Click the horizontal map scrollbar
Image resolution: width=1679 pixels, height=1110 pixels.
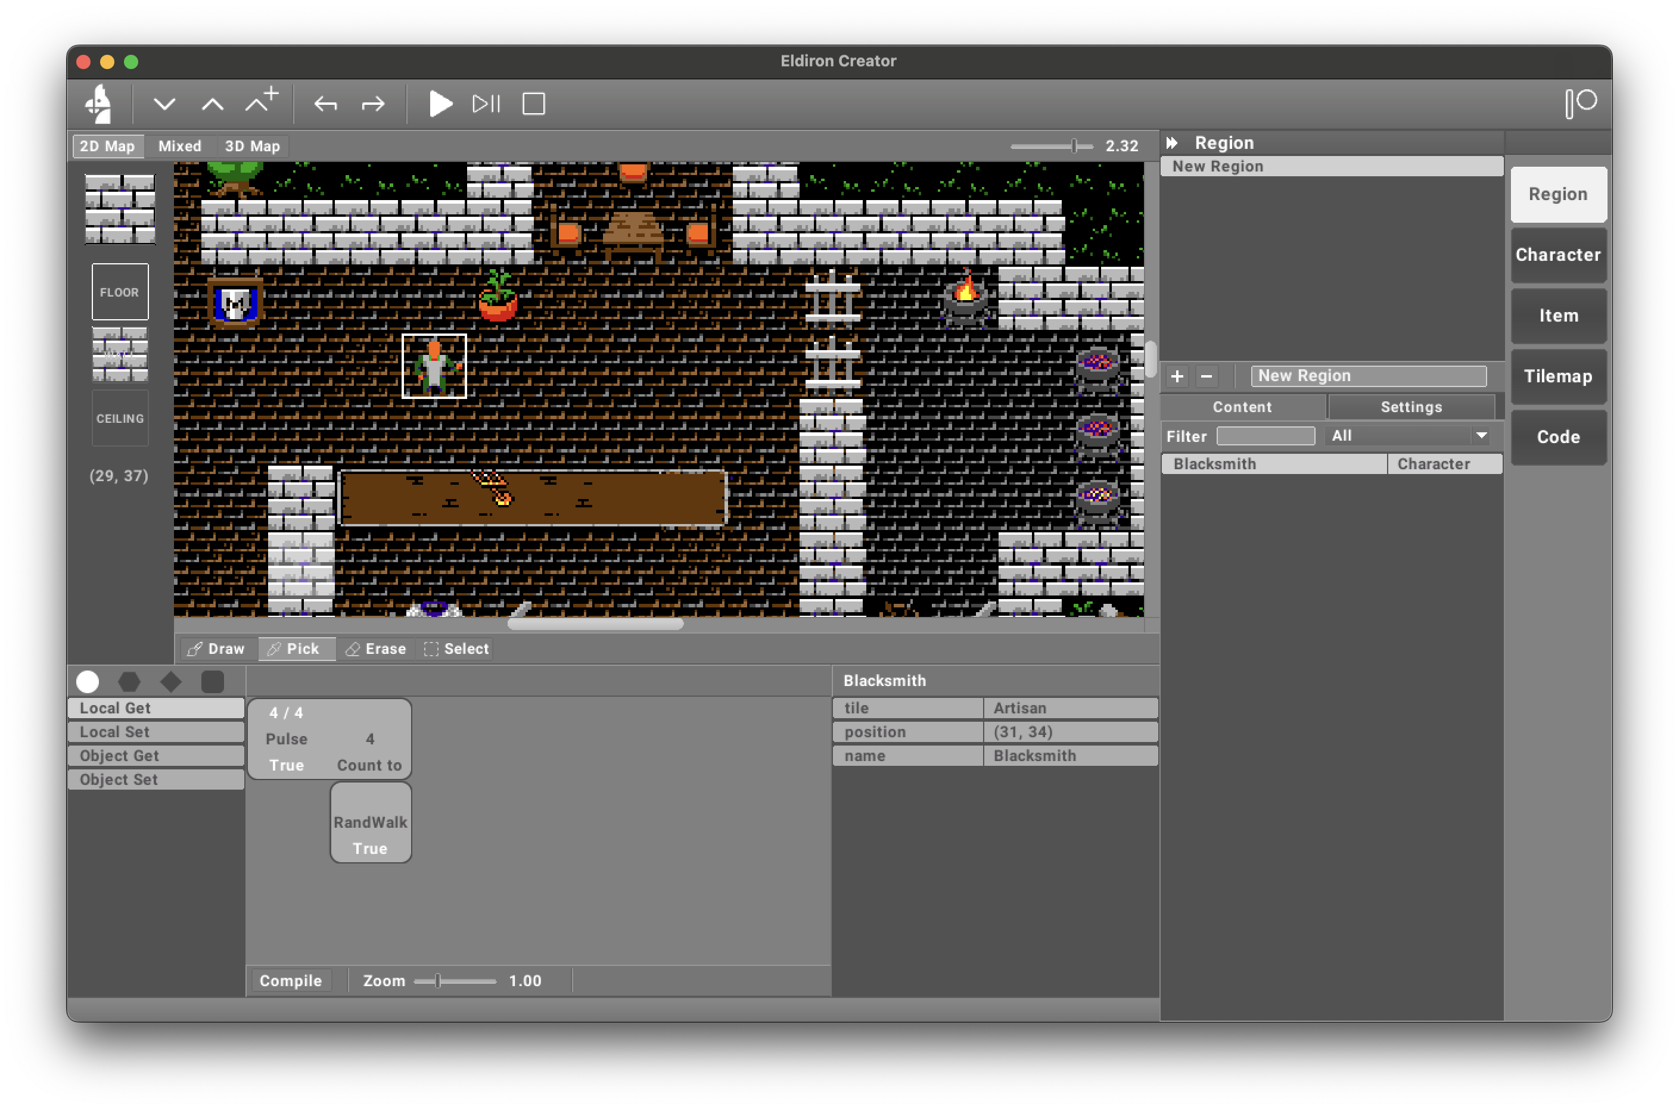[596, 623]
